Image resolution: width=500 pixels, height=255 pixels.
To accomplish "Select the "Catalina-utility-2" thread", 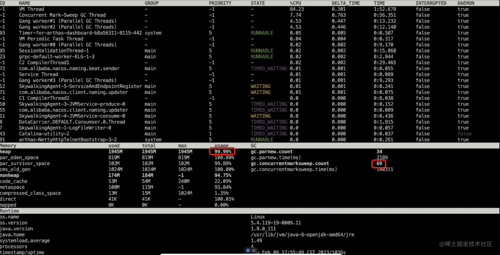I will (x=44, y=134).
